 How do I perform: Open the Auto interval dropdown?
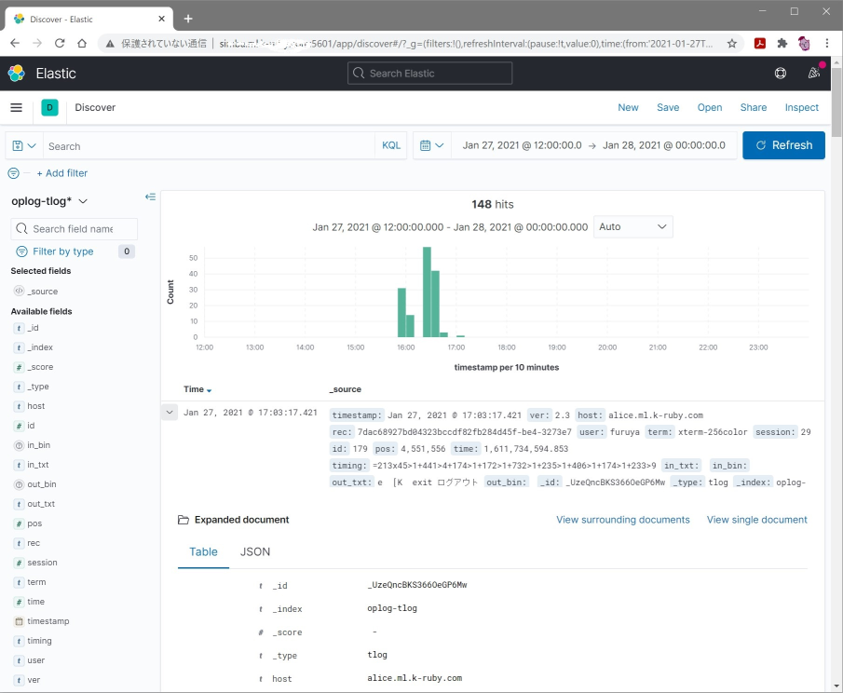(x=632, y=227)
